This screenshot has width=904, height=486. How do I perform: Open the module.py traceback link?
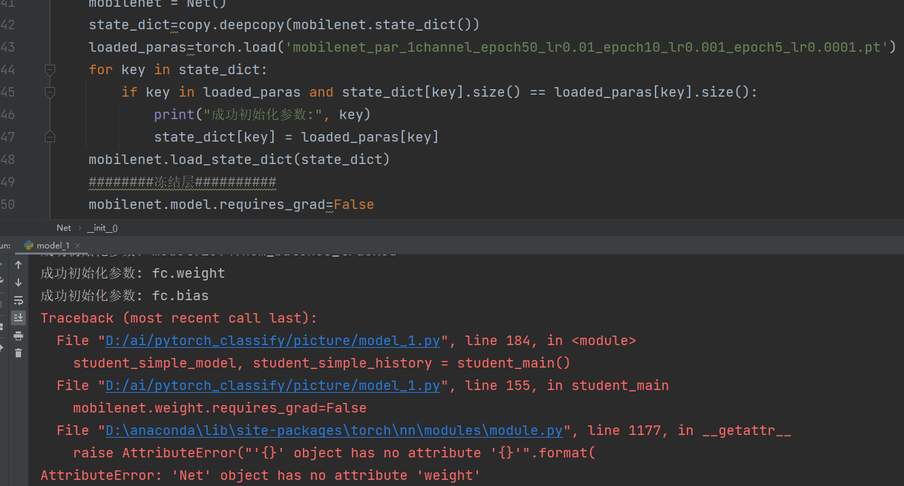click(x=334, y=430)
